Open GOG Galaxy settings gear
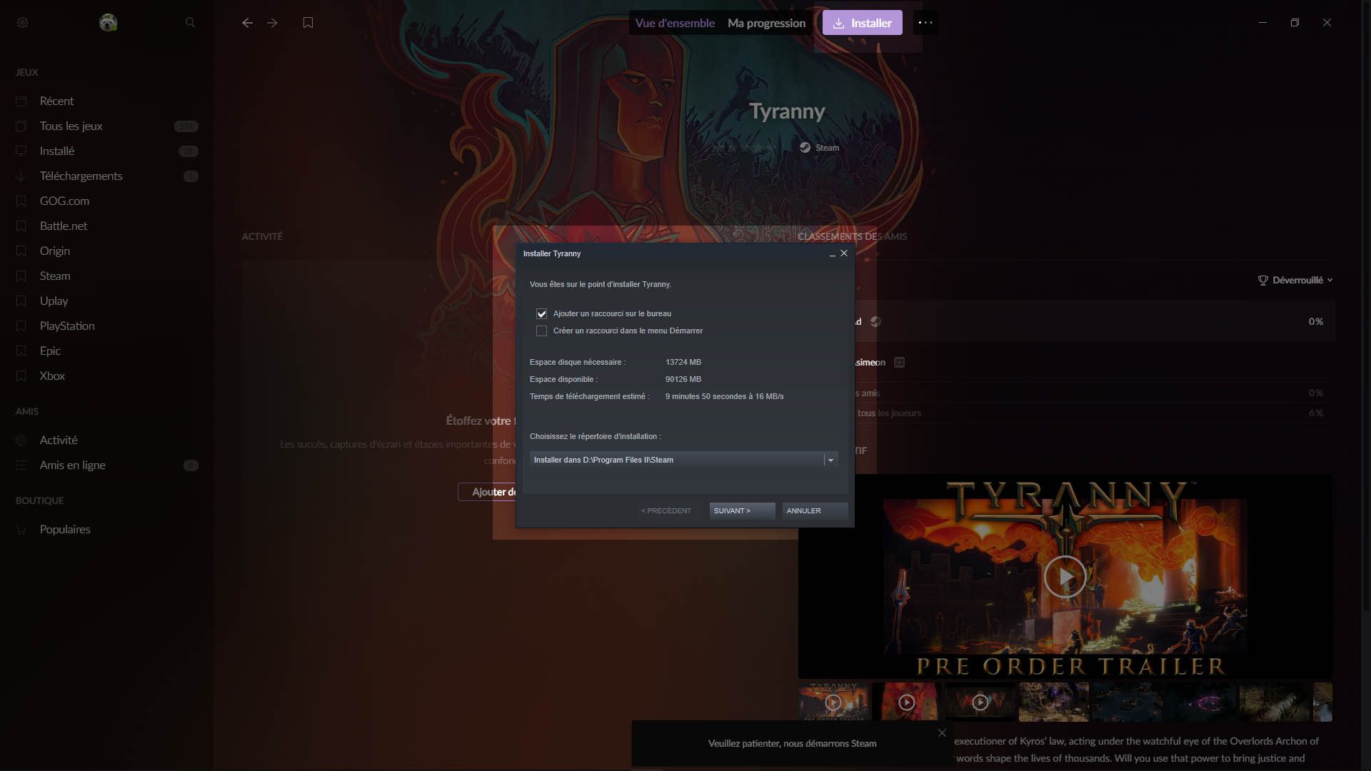The width and height of the screenshot is (1371, 771). point(22,23)
